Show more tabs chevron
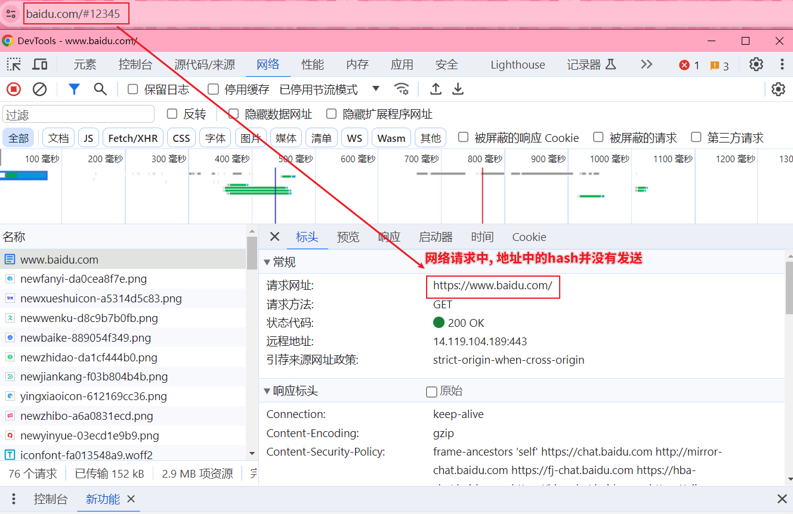Viewport: 793px width, 514px height. point(646,64)
